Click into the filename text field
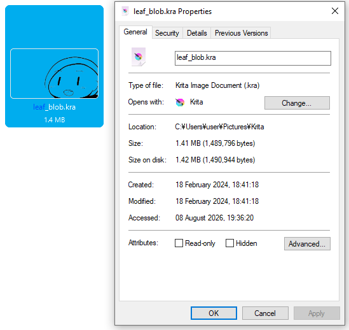349x330 pixels. click(253, 58)
